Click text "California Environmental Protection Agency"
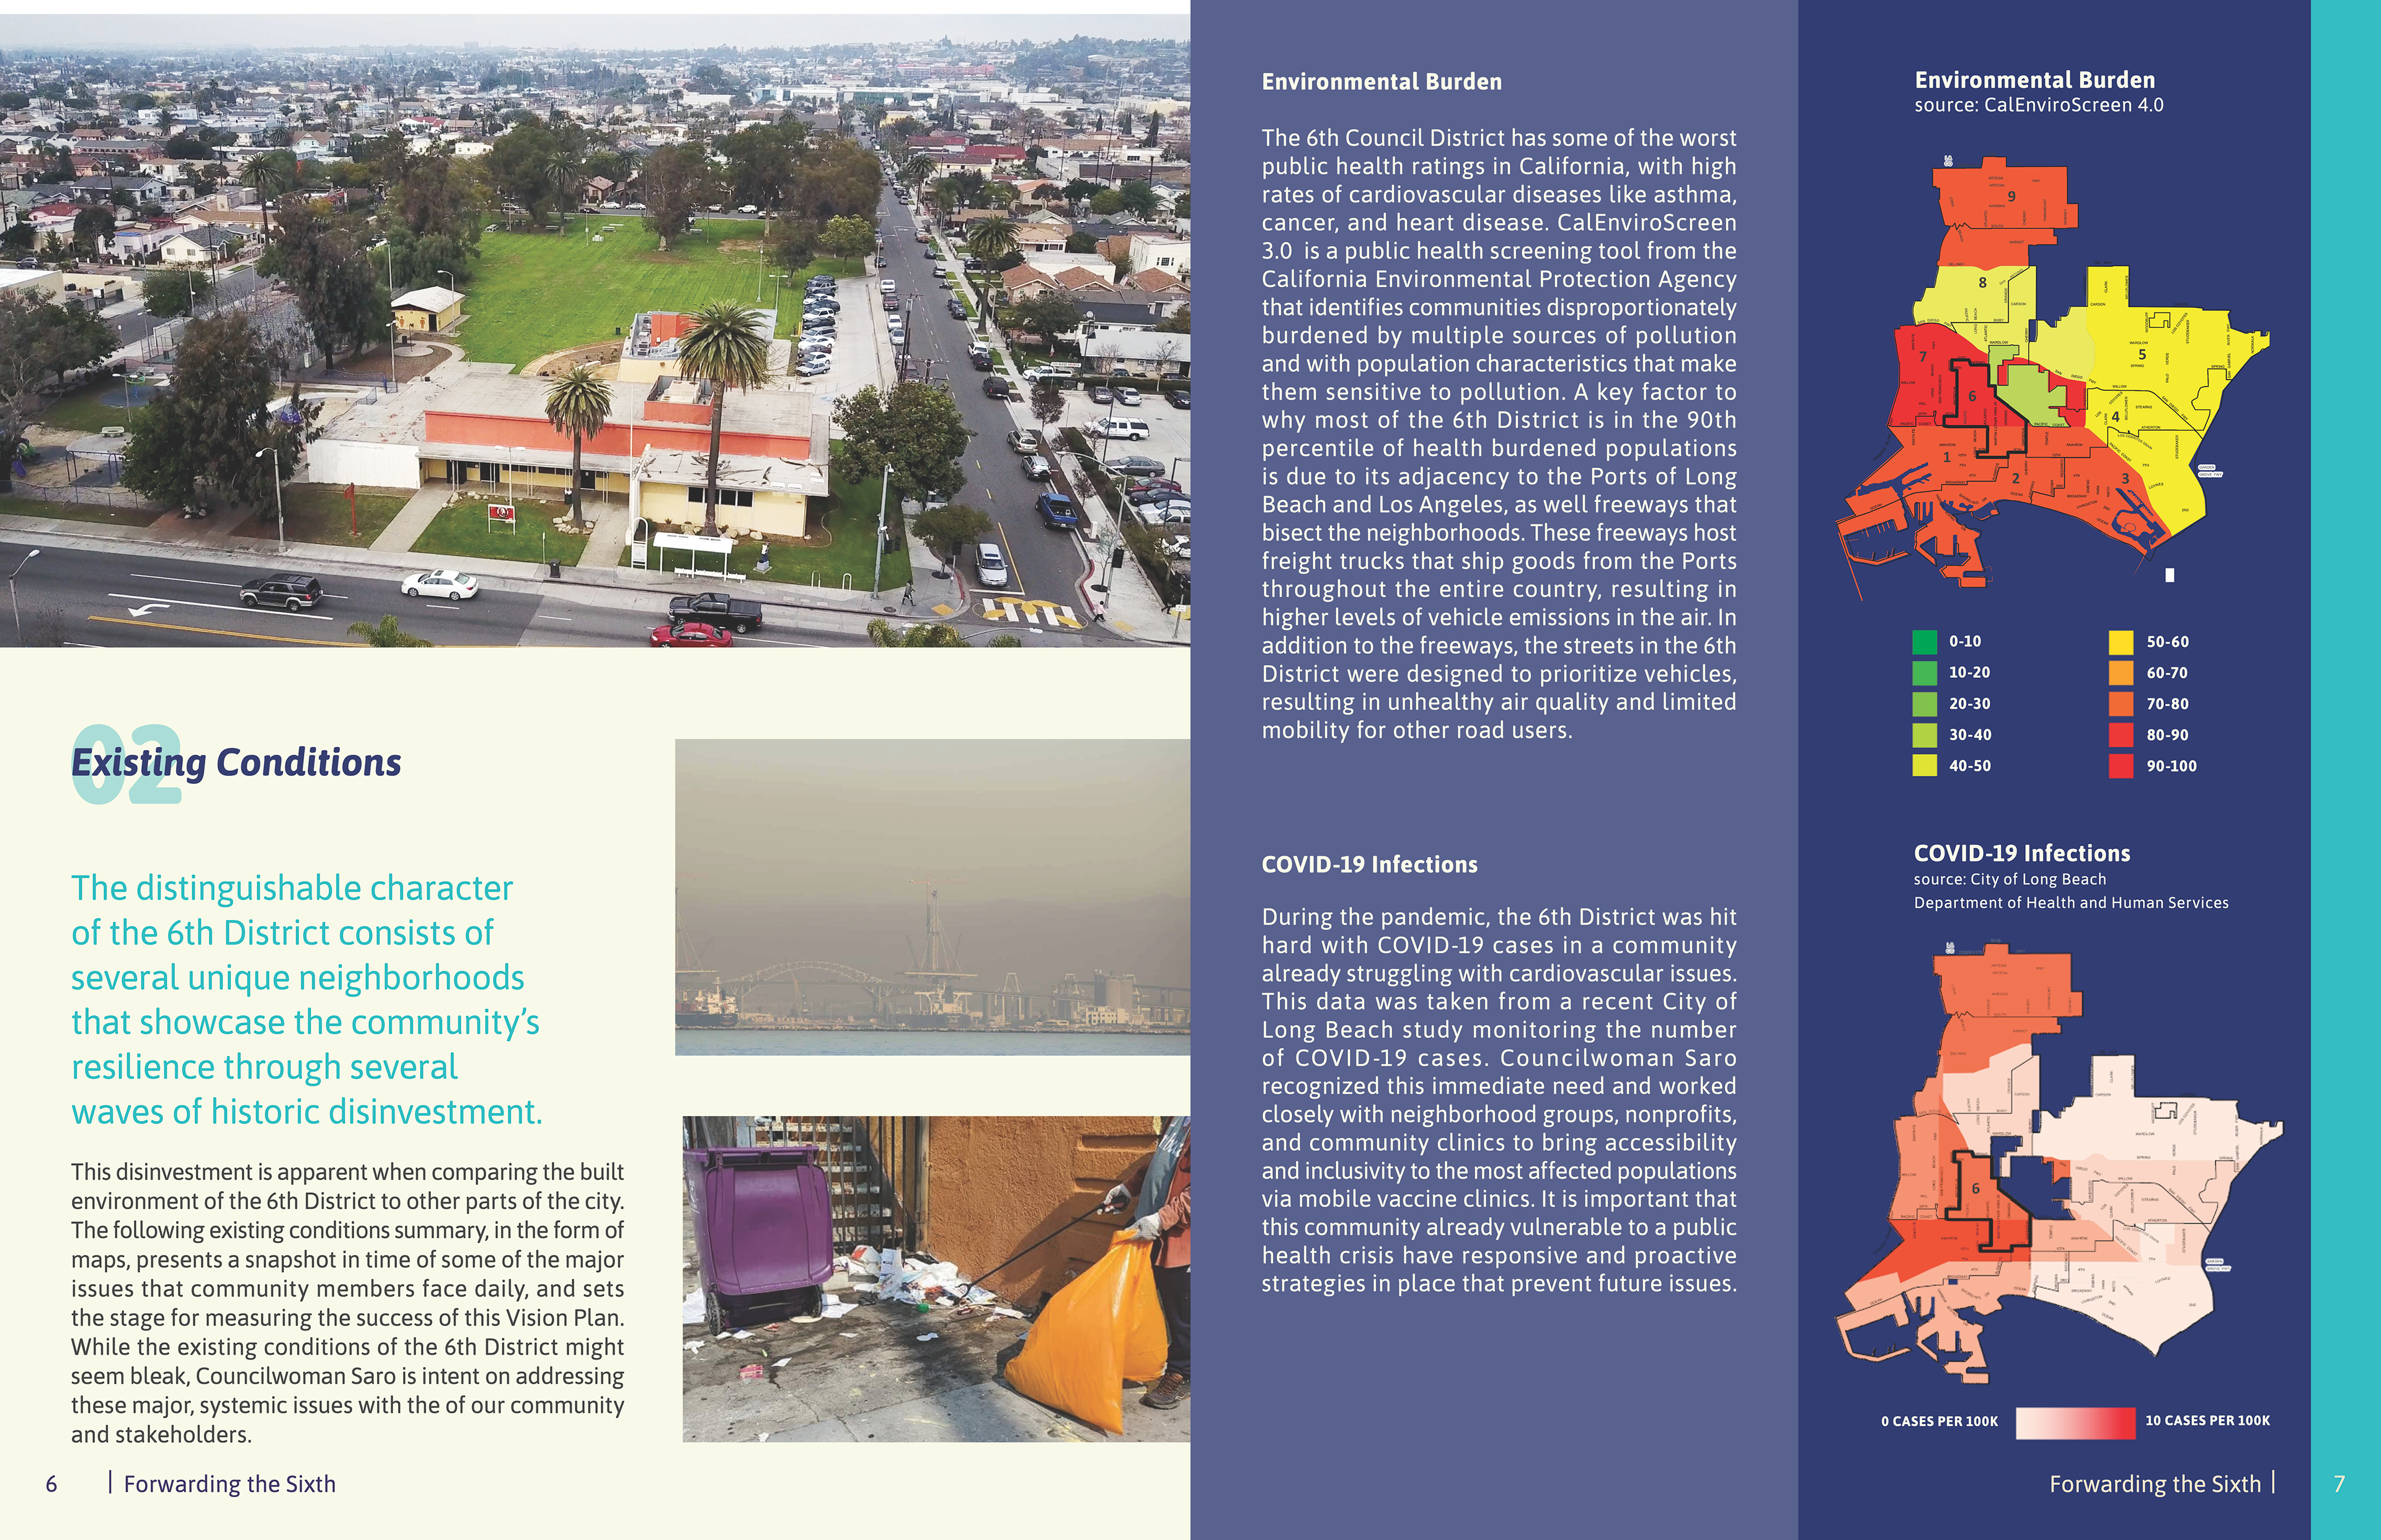Viewport: 2381px width, 1540px height. [x=1499, y=279]
